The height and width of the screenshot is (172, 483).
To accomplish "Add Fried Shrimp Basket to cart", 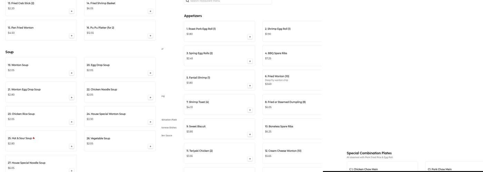I will click(x=150, y=11).
